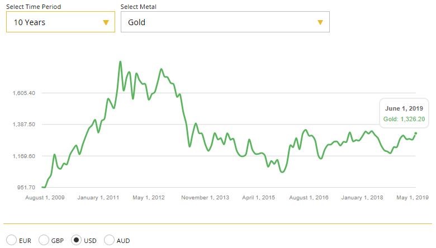Viewport: 436px width, 248px height.
Task: Click the yellow arrow in Gold box
Action: tap(320, 22)
